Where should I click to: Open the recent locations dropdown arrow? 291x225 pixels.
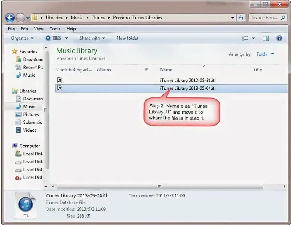pyautogui.click(x=28, y=18)
